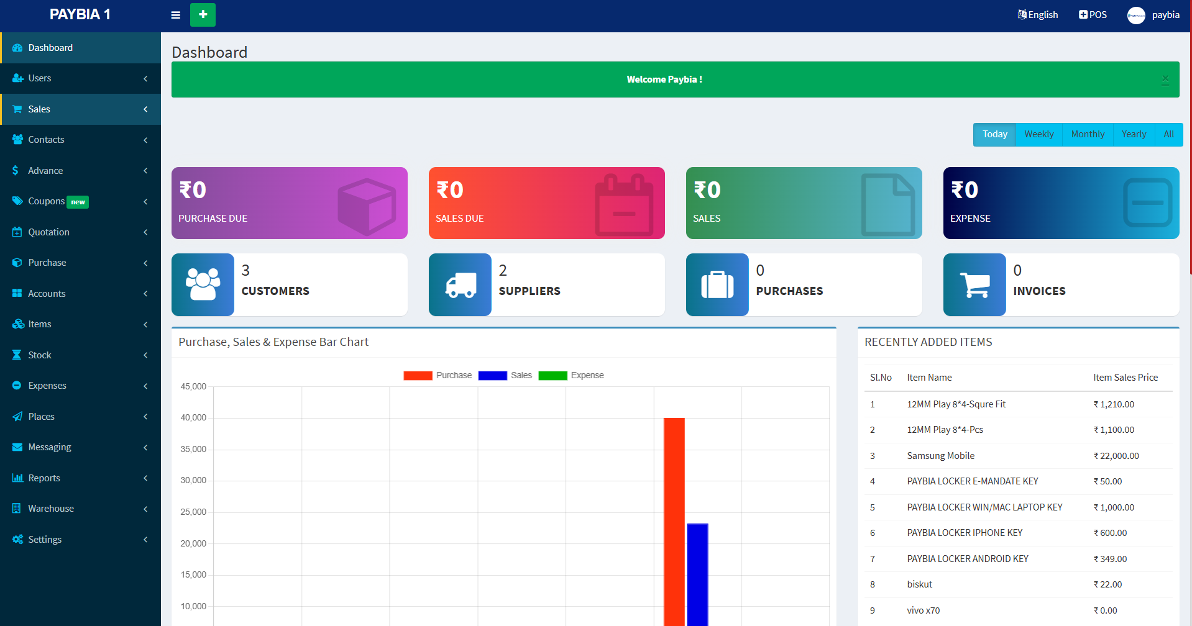The image size is (1192, 626).
Task: Select the PAYBIA LOCKER IPHONE KEY row
Action: 1018,533
